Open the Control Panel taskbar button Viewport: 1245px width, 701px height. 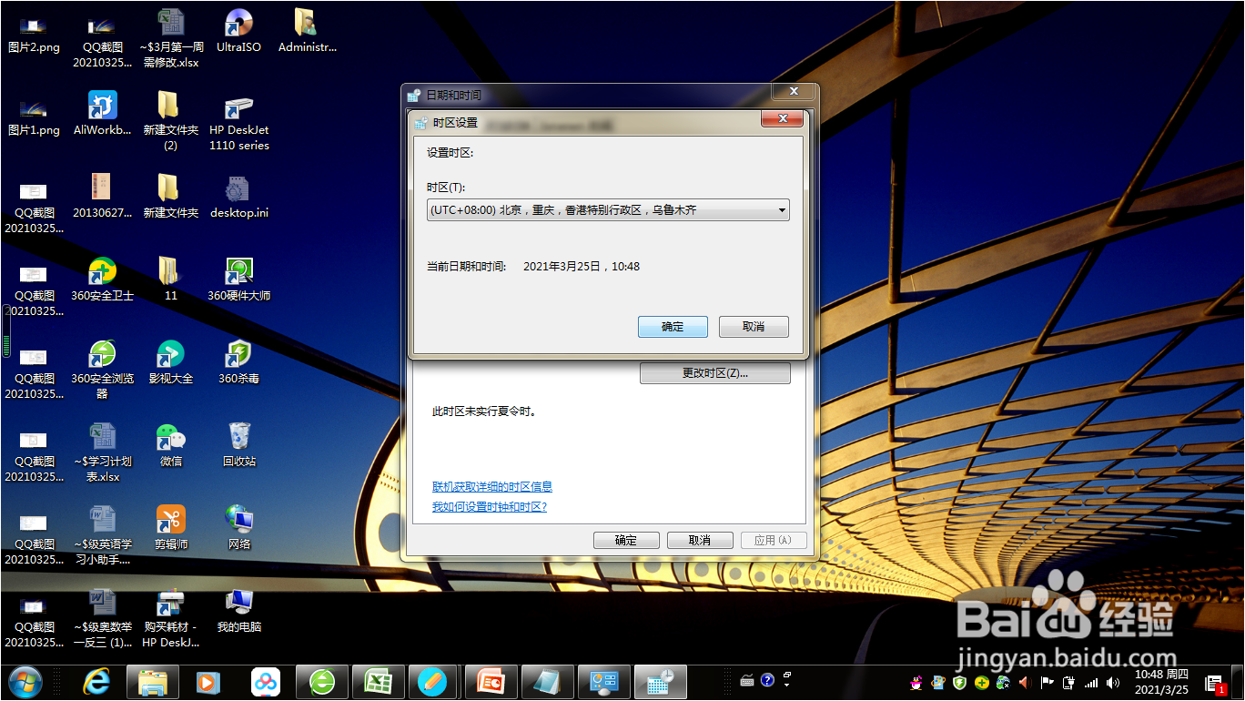604,682
